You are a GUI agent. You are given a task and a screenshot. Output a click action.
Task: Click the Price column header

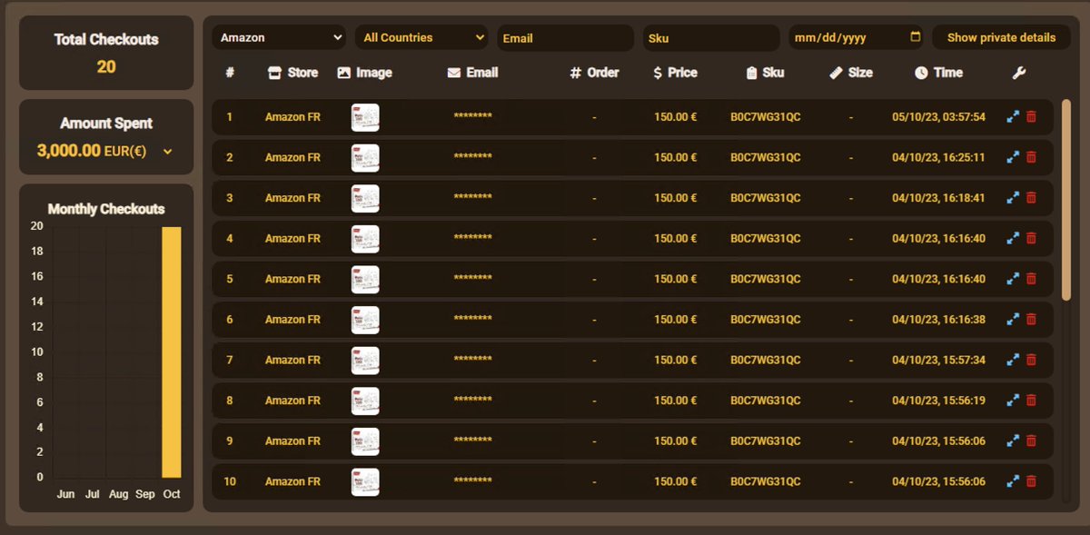675,73
